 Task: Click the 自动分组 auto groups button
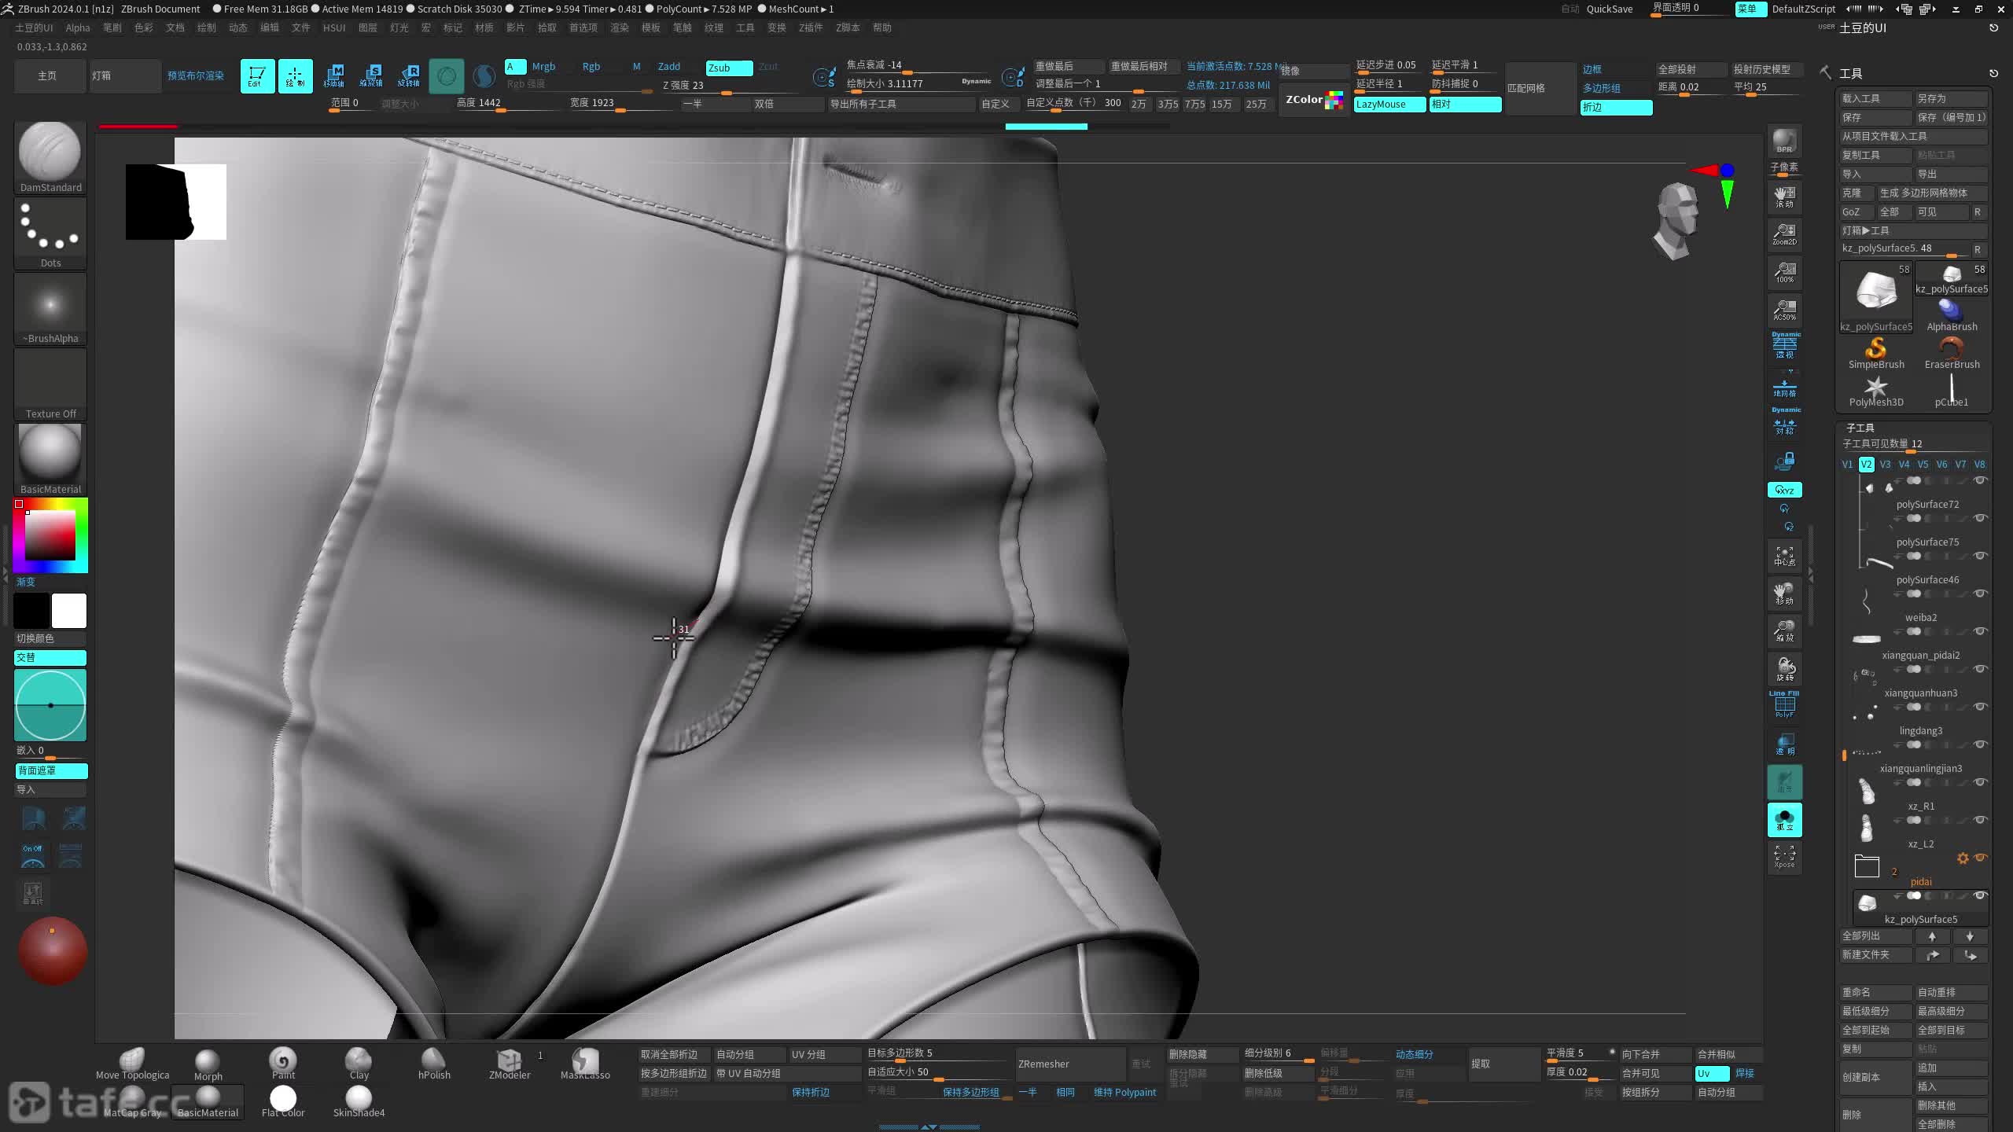coord(749,1054)
